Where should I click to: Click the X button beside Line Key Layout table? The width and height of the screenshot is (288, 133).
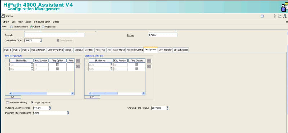tap(78, 66)
